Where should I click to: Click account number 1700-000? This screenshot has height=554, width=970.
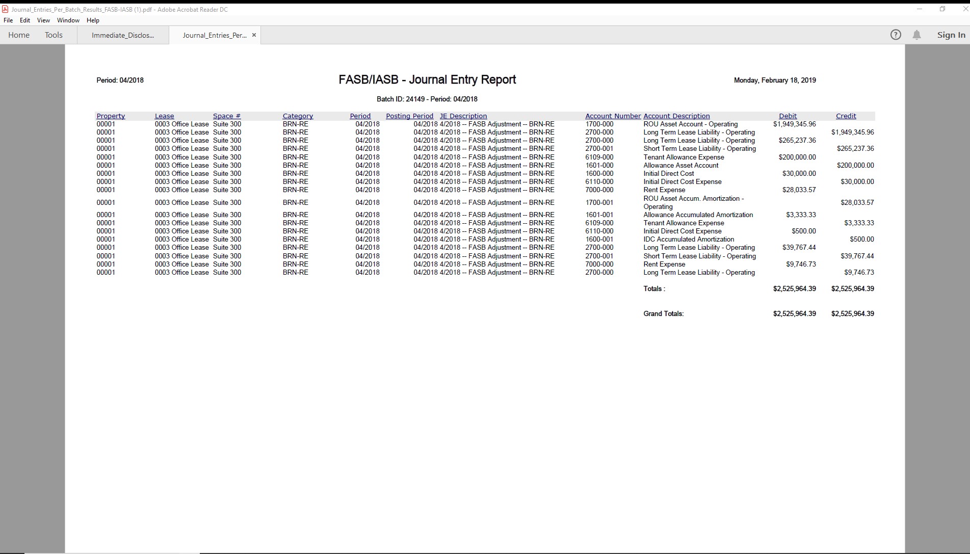(x=599, y=124)
